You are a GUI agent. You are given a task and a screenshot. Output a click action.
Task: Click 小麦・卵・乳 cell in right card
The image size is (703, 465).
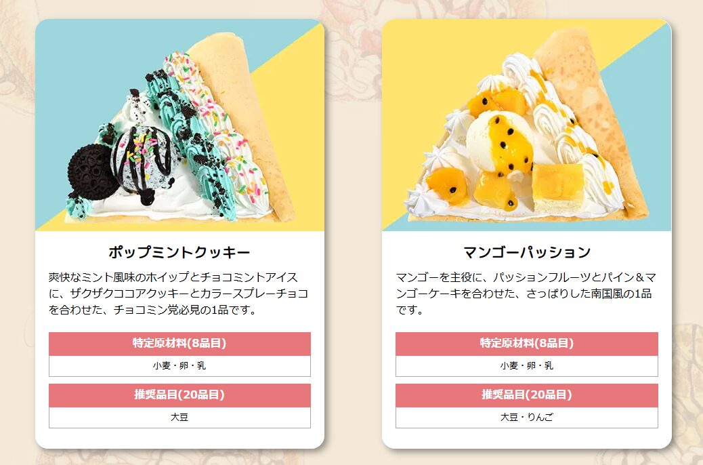tap(527, 366)
